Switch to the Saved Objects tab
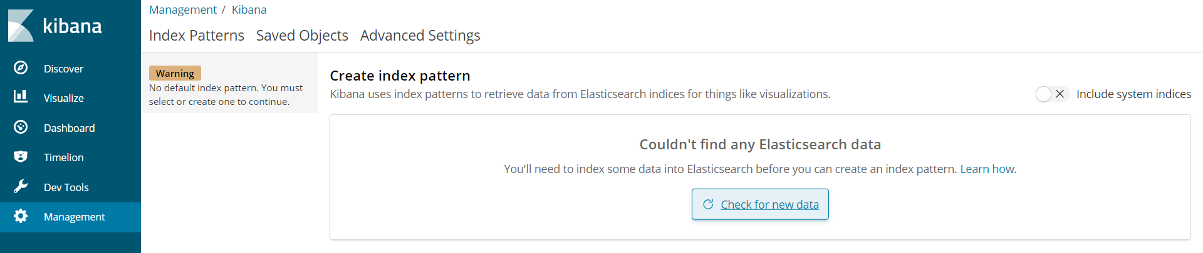1203x253 pixels. point(302,36)
